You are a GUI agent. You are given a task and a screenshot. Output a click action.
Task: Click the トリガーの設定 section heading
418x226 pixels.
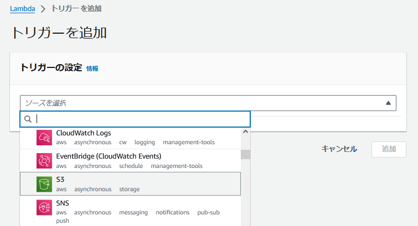coord(51,67)
